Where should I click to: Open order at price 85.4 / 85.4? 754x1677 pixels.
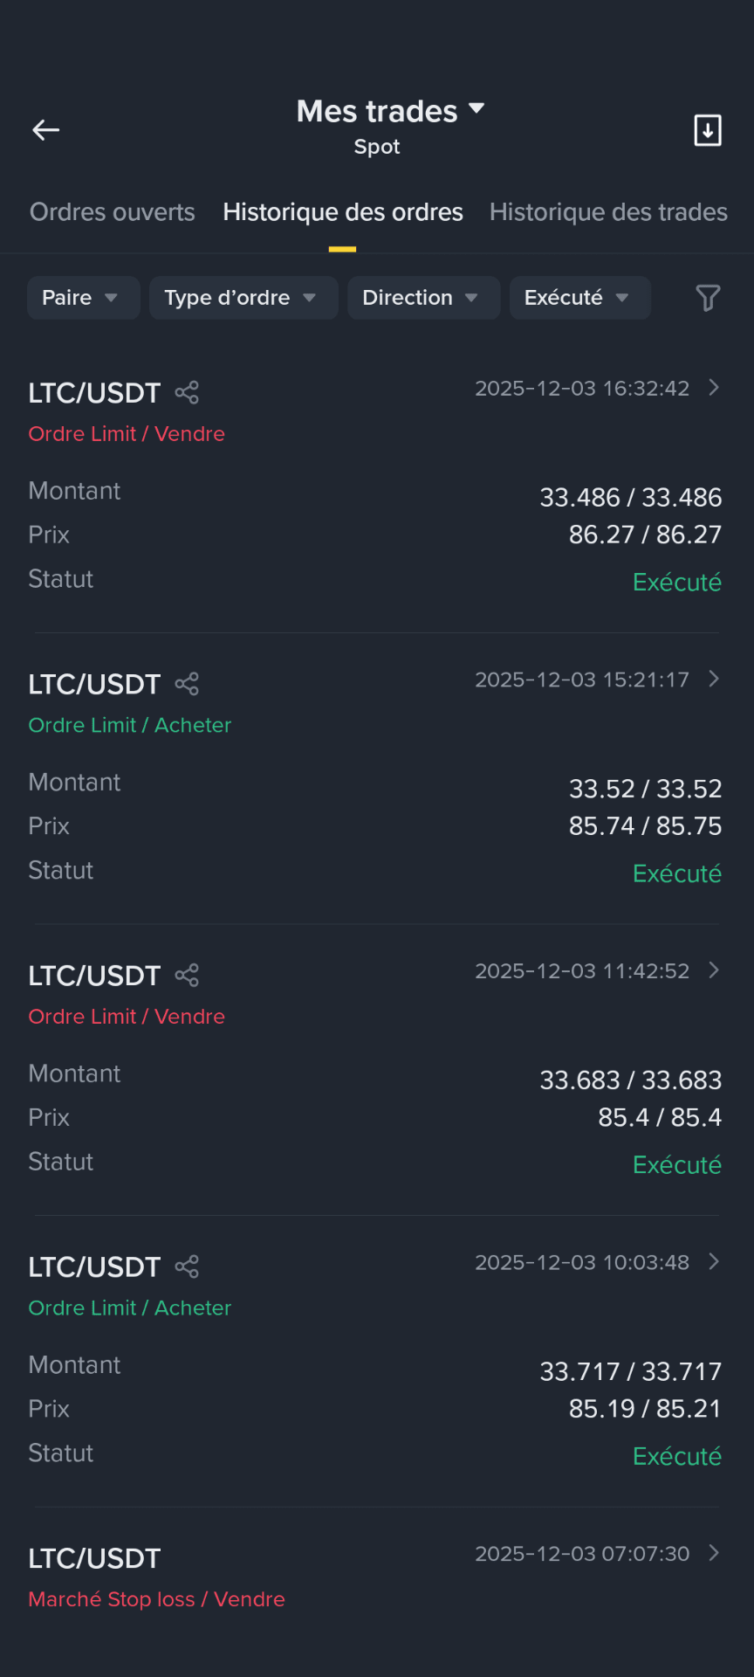coord(377,1069)
